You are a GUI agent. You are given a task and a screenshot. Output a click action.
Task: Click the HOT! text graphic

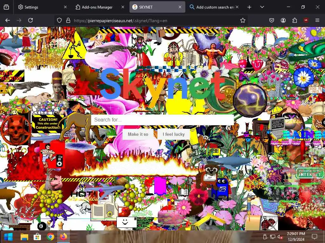coord(84,194)
